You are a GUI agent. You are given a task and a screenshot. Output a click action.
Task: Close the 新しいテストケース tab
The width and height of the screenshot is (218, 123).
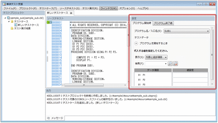[x=71, y=13]
